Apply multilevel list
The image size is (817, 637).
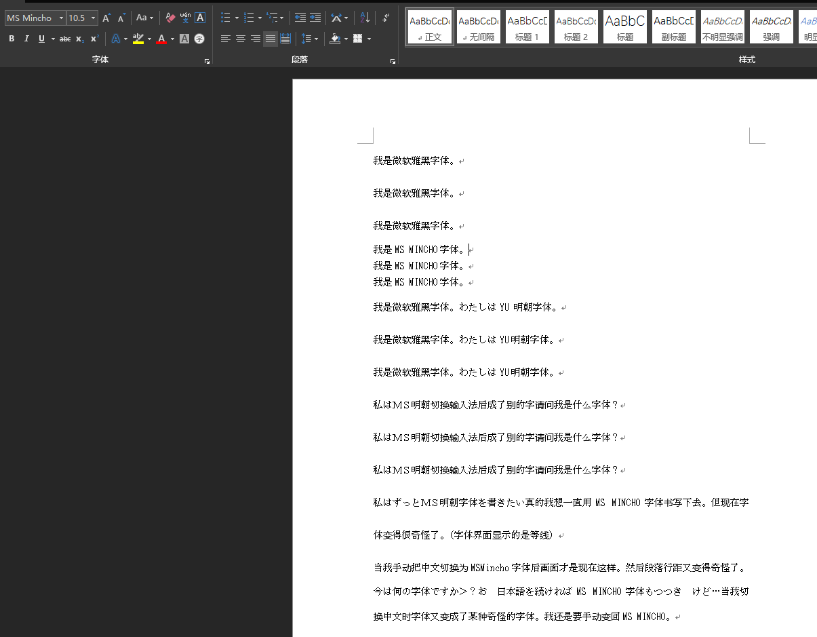(x=272, y=18)
